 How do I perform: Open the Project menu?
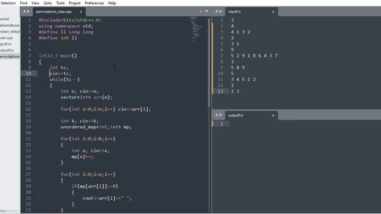tap(74, 3)
